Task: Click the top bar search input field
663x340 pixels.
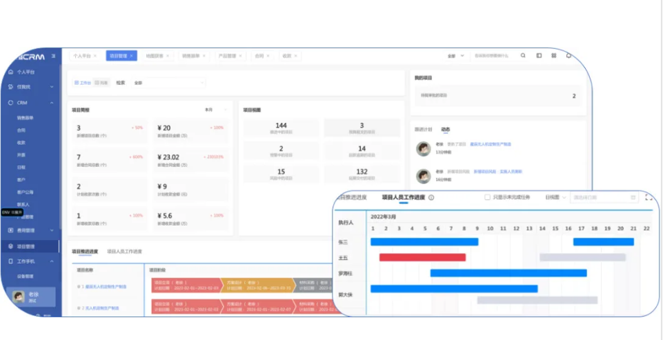Action: coord(493,55)
